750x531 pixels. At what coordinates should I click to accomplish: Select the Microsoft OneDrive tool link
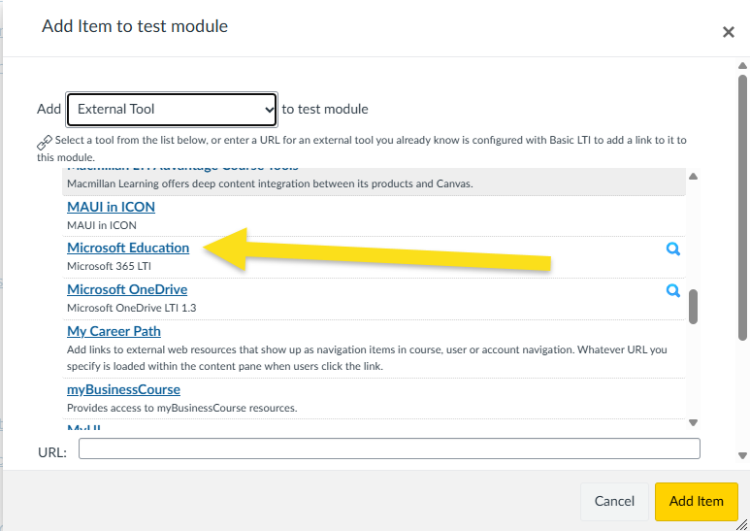(127, 289)
